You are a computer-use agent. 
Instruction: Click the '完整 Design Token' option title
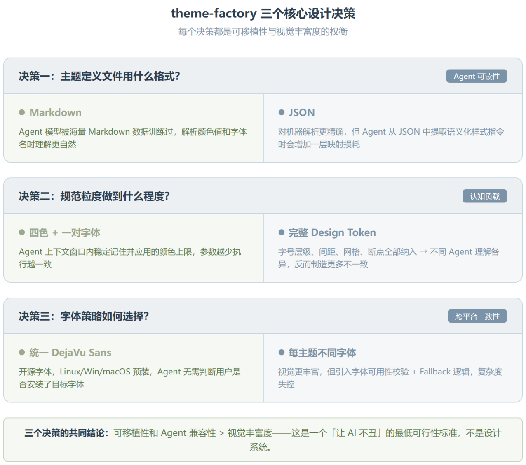pos(332,232)
